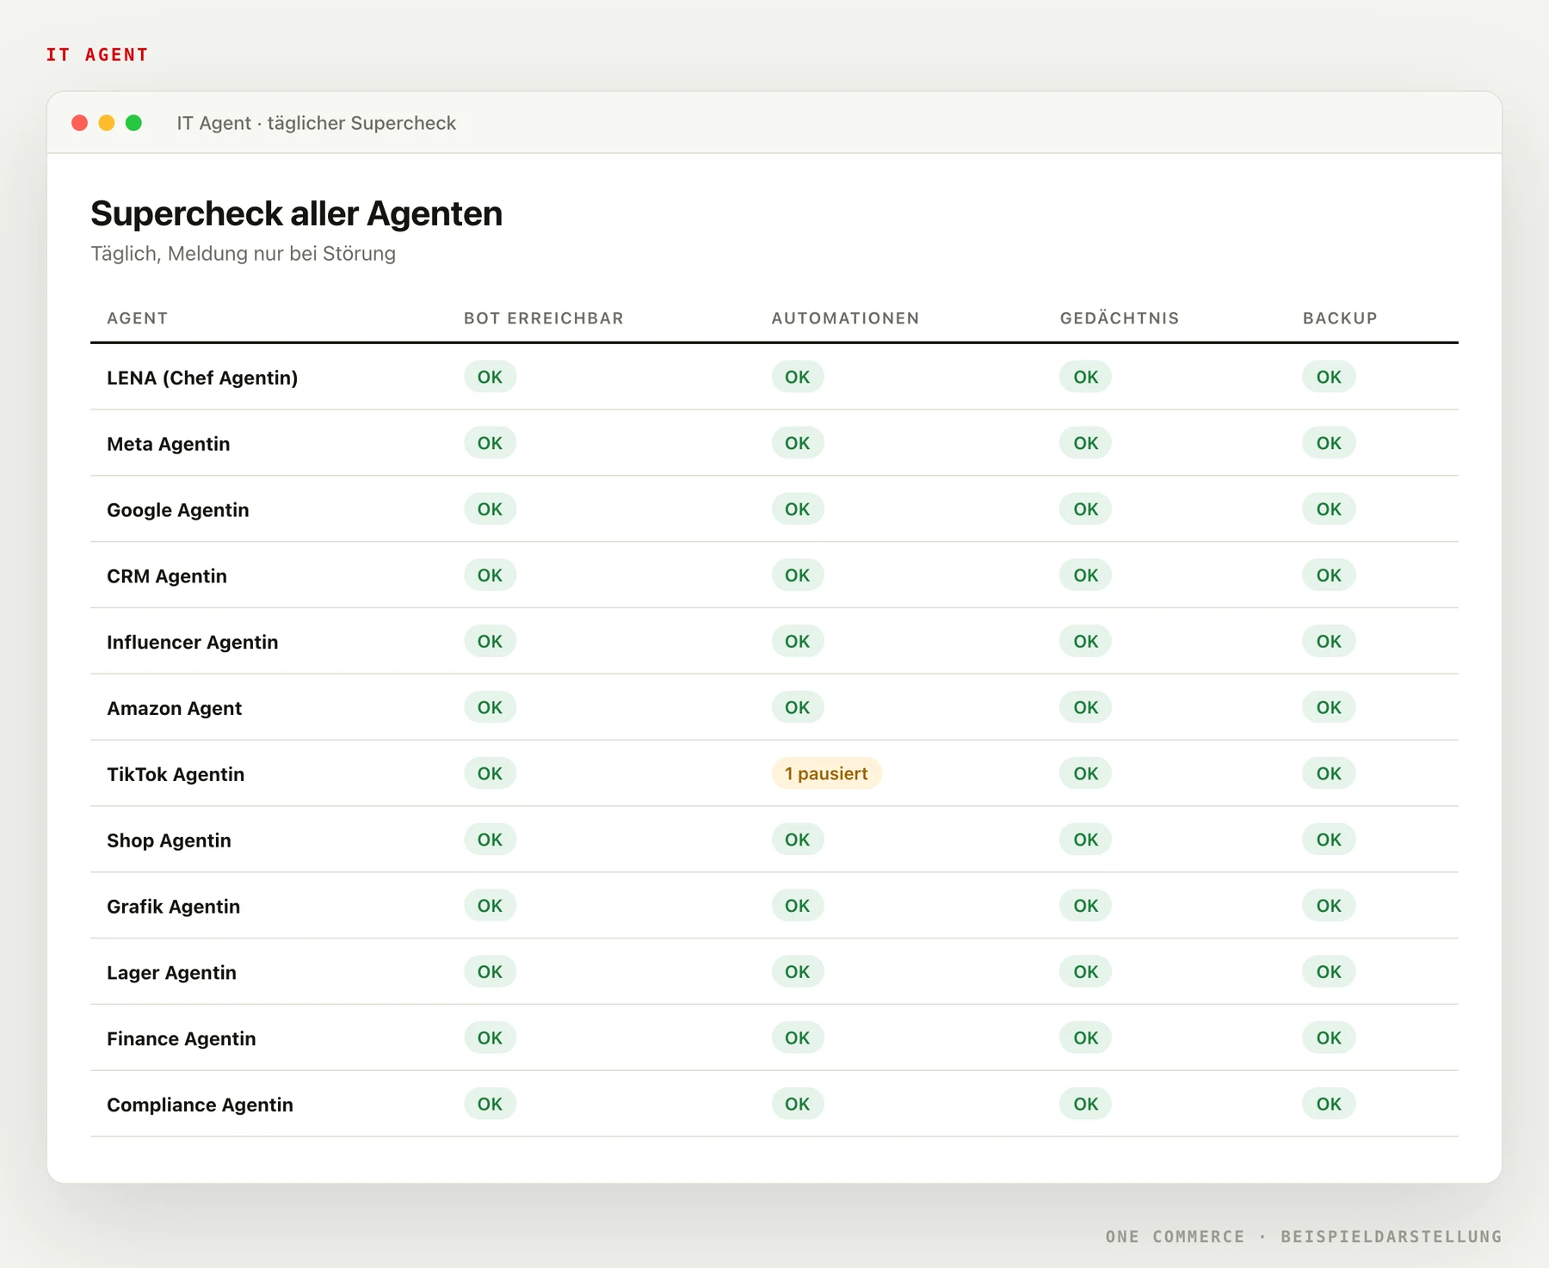
Task: Click the 'AGENT' column header
Action: (x=138, y=318)
